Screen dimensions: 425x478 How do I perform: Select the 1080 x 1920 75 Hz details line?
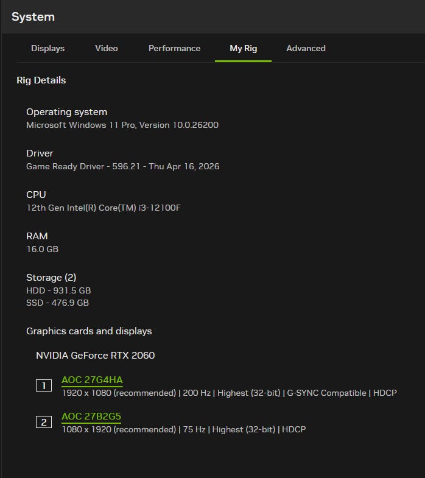184,429
